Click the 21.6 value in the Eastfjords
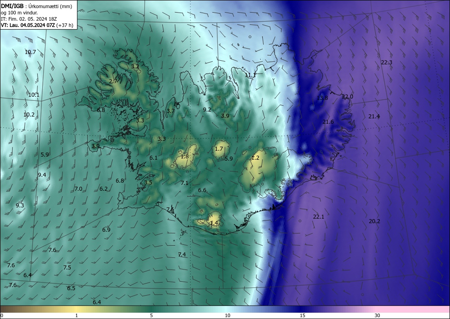 [328, 122]
